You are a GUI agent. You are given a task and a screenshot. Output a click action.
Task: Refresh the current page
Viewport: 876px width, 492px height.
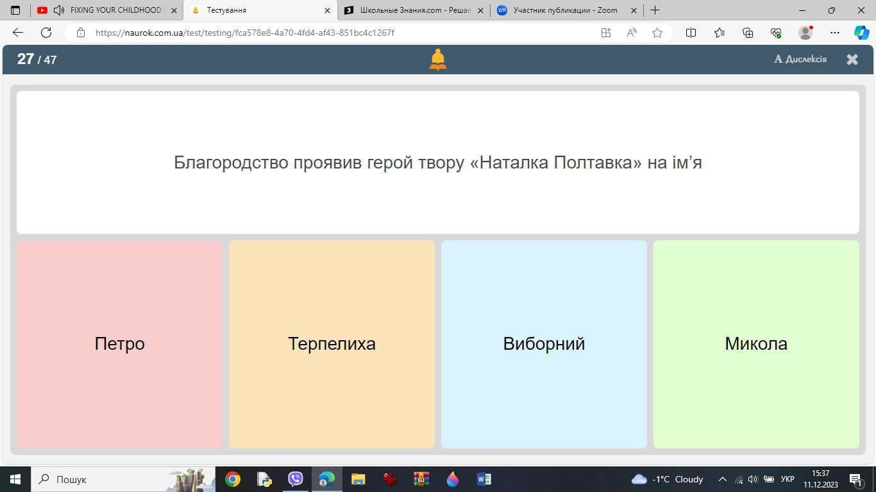(46, 33)
